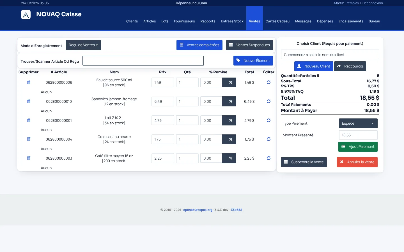This screenshot has width=404, height=252.
Task: Open the opensourcepos.org footer link
Action: coord(198,210)
